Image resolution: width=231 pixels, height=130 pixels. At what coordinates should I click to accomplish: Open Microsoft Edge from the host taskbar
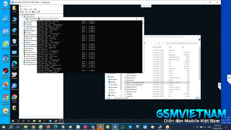pos(55,127)
